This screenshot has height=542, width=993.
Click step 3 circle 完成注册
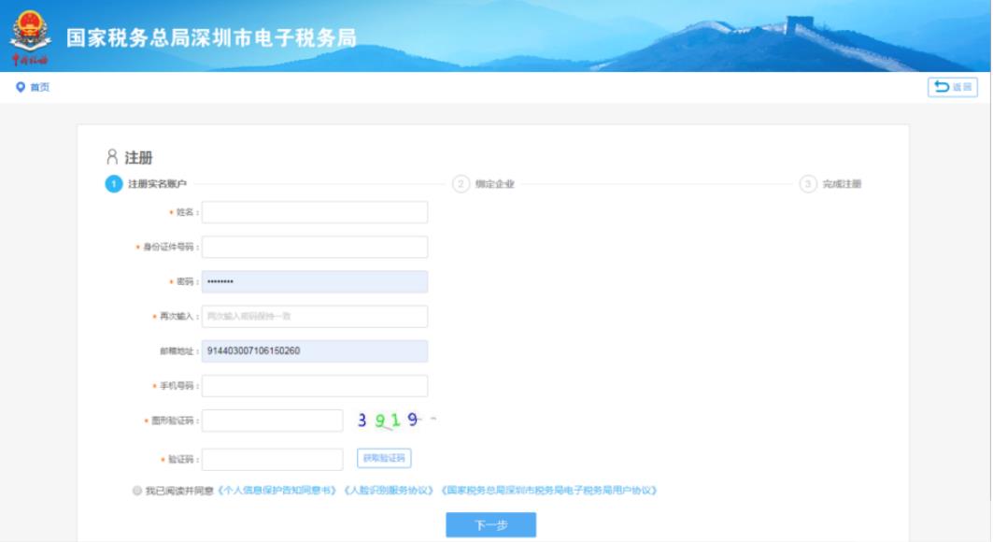pos(808,184)
